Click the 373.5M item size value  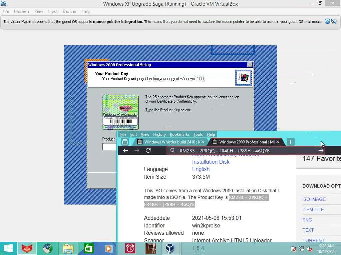pos(201,177)
